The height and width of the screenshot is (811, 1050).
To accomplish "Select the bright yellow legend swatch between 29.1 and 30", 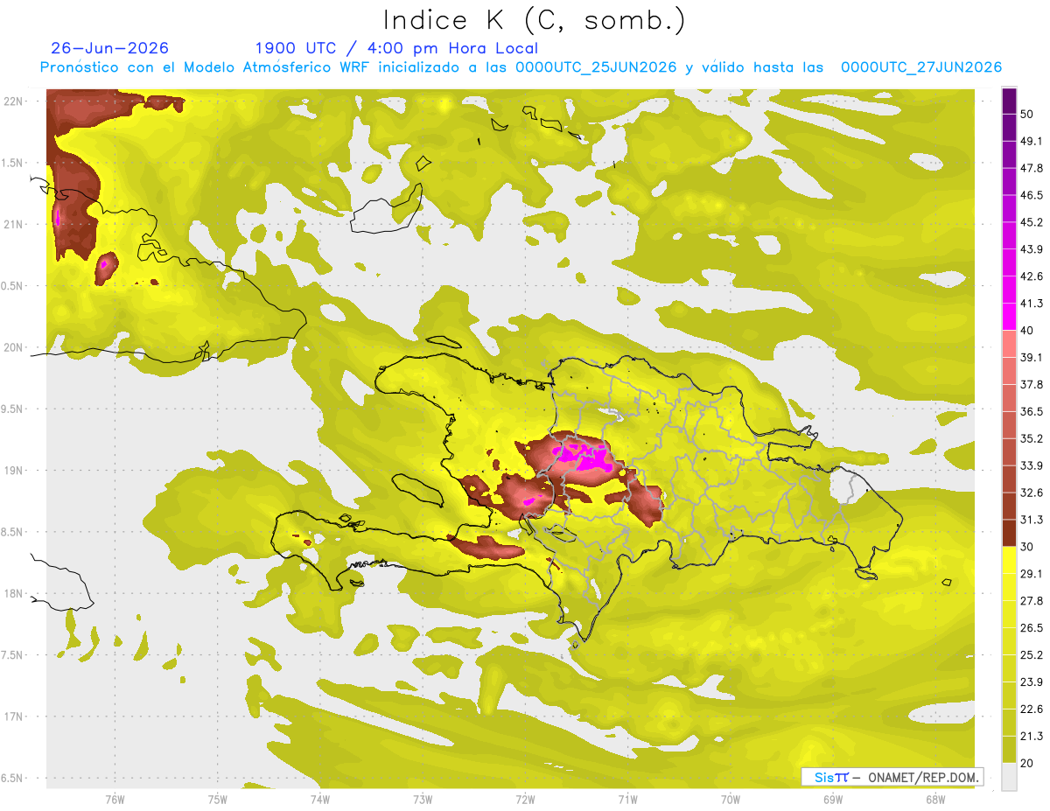I will click(1009, 560).
